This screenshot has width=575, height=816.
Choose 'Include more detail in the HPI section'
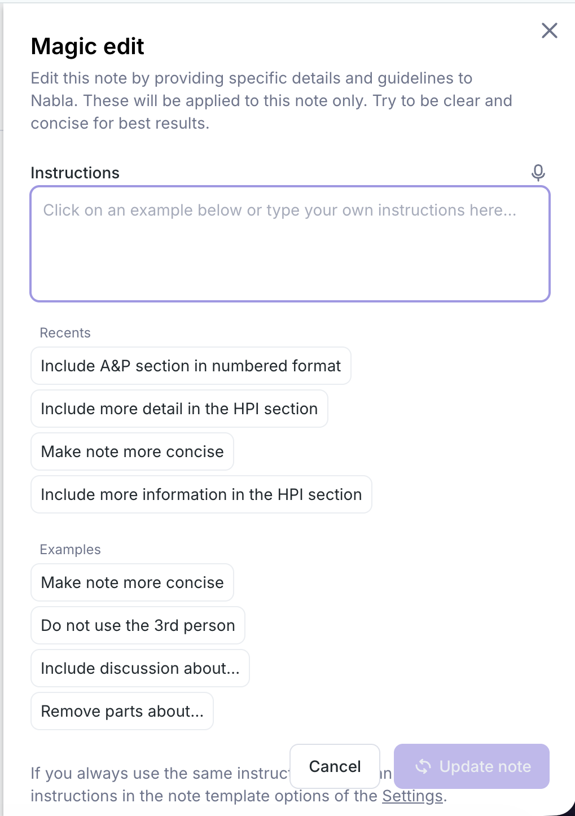coord(179,409)
